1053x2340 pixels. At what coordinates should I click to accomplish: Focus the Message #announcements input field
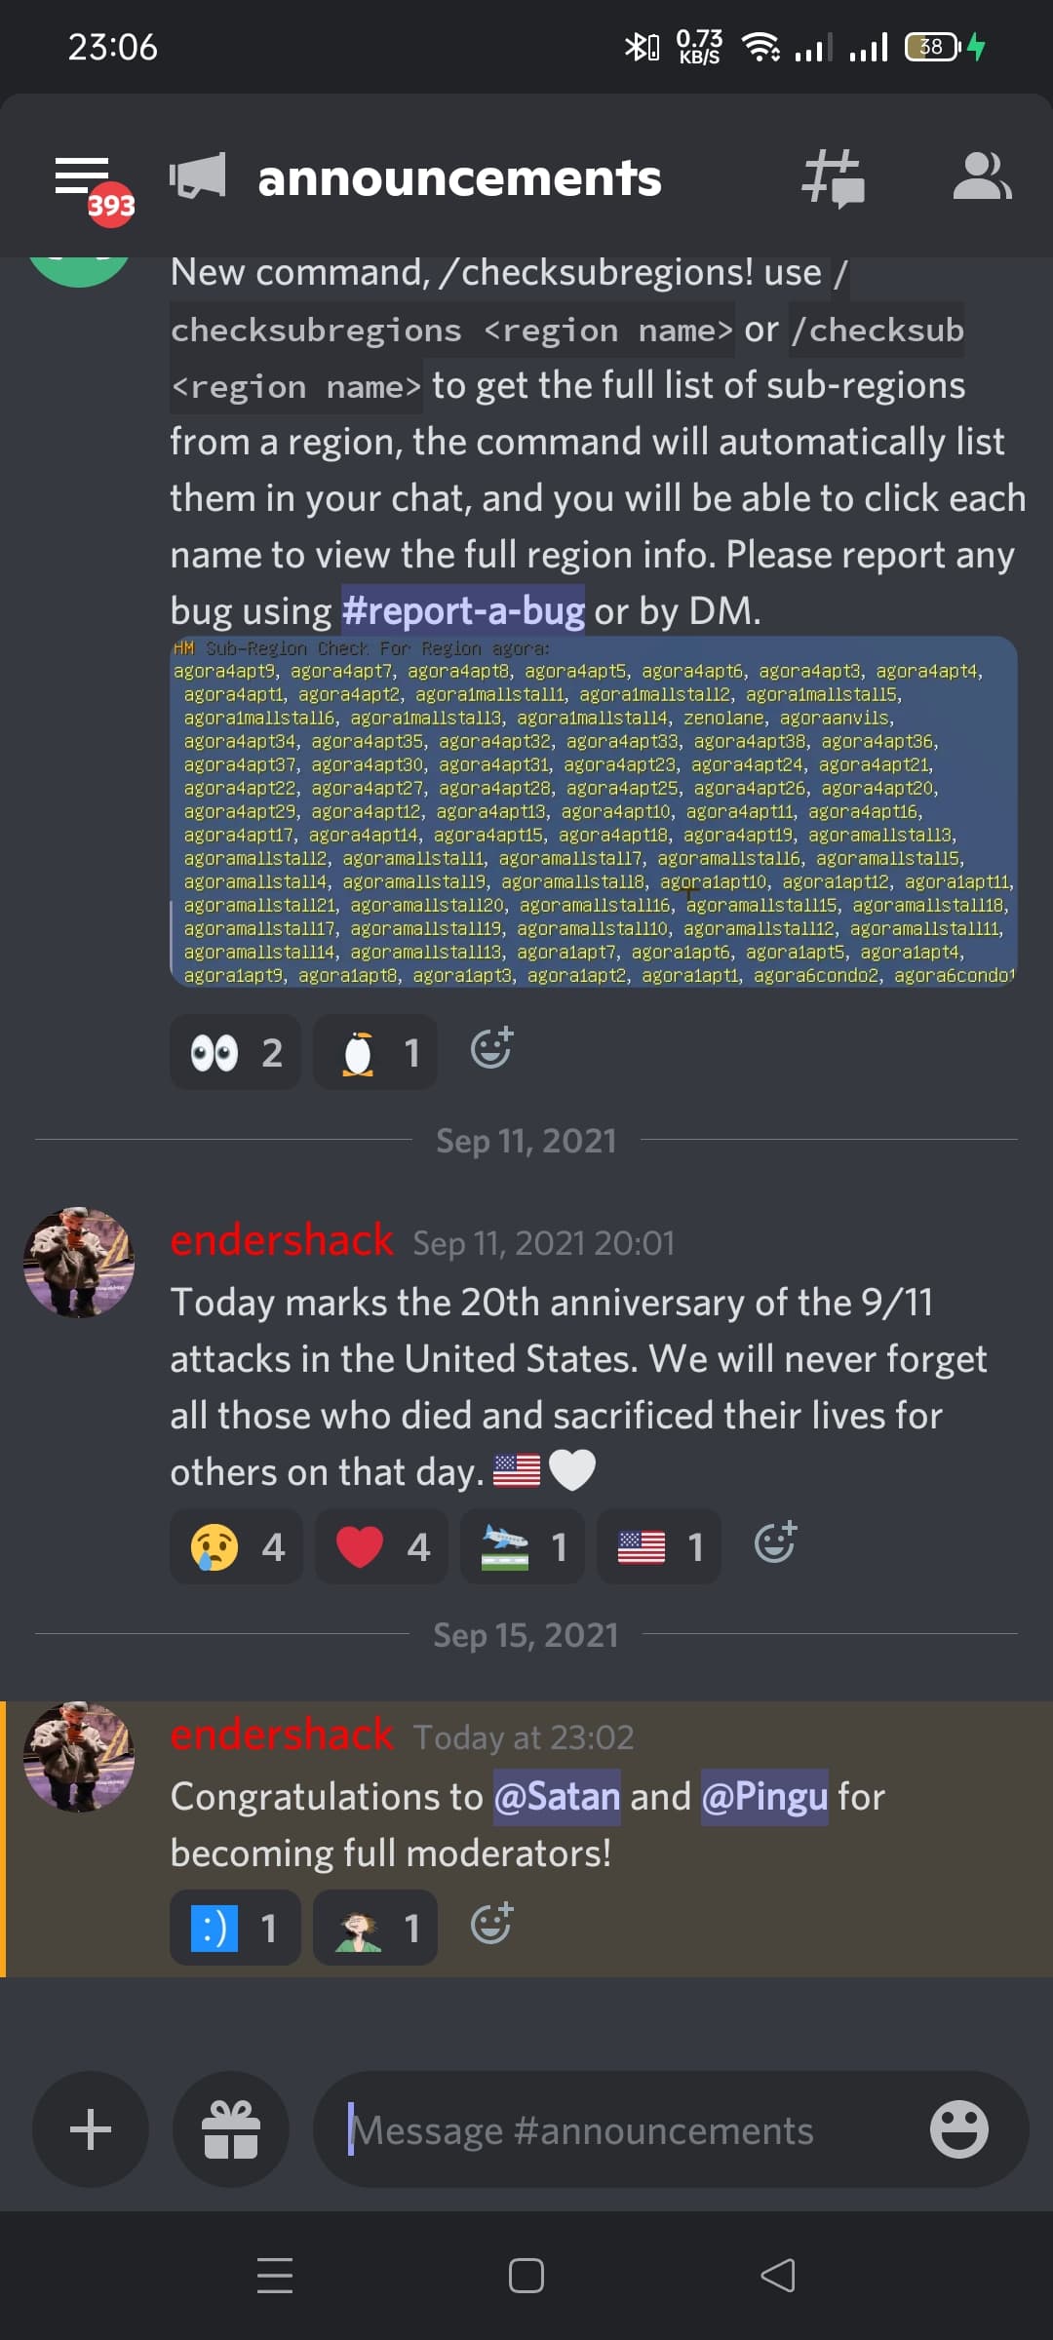(624, 2129)
